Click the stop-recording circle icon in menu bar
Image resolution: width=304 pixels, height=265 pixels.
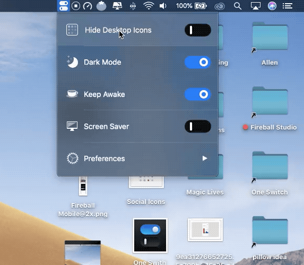pyautogui.click(x=76, y=6)
